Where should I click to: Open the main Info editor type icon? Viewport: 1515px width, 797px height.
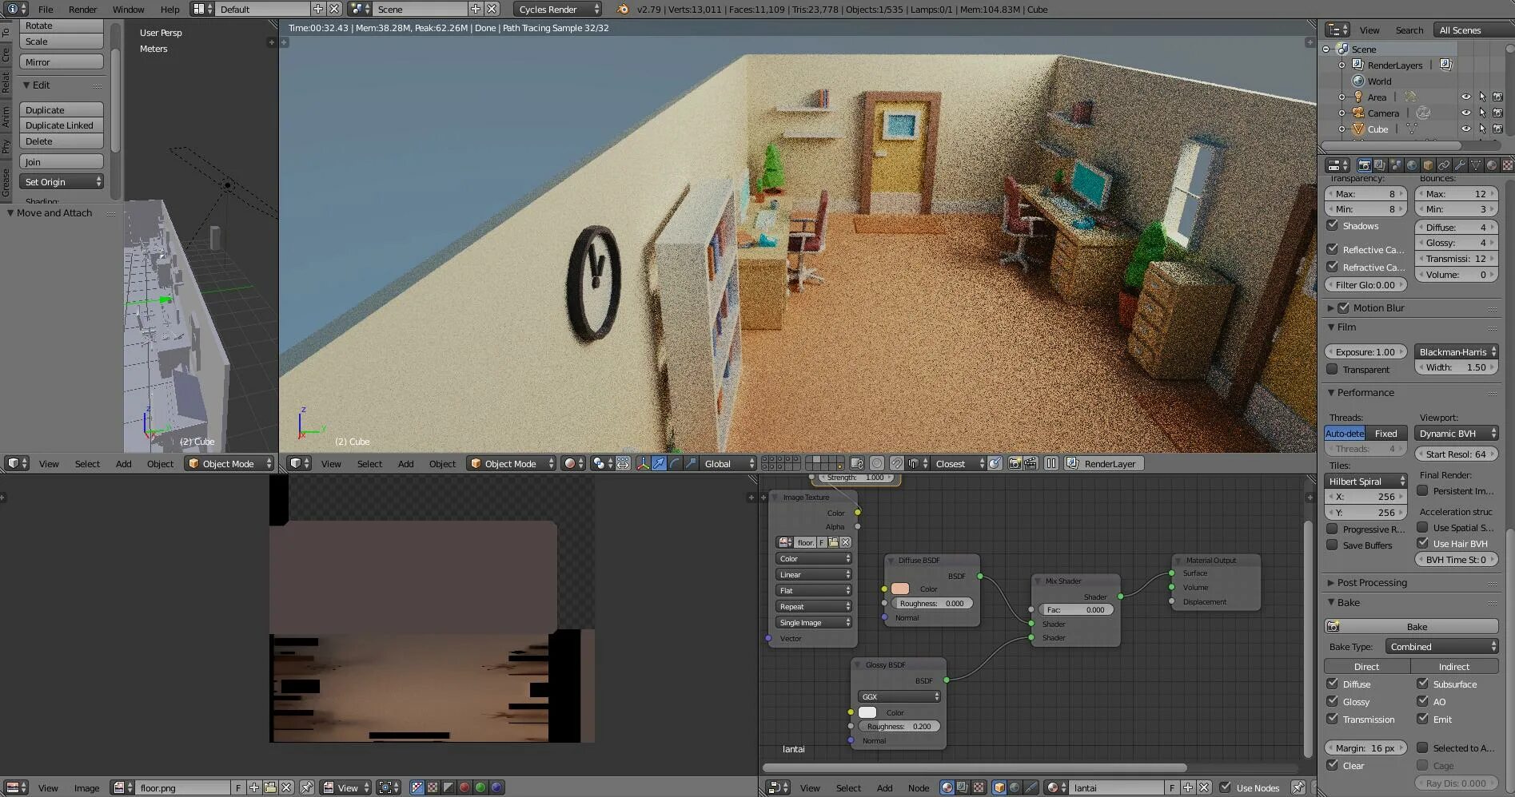pos(17,9)
